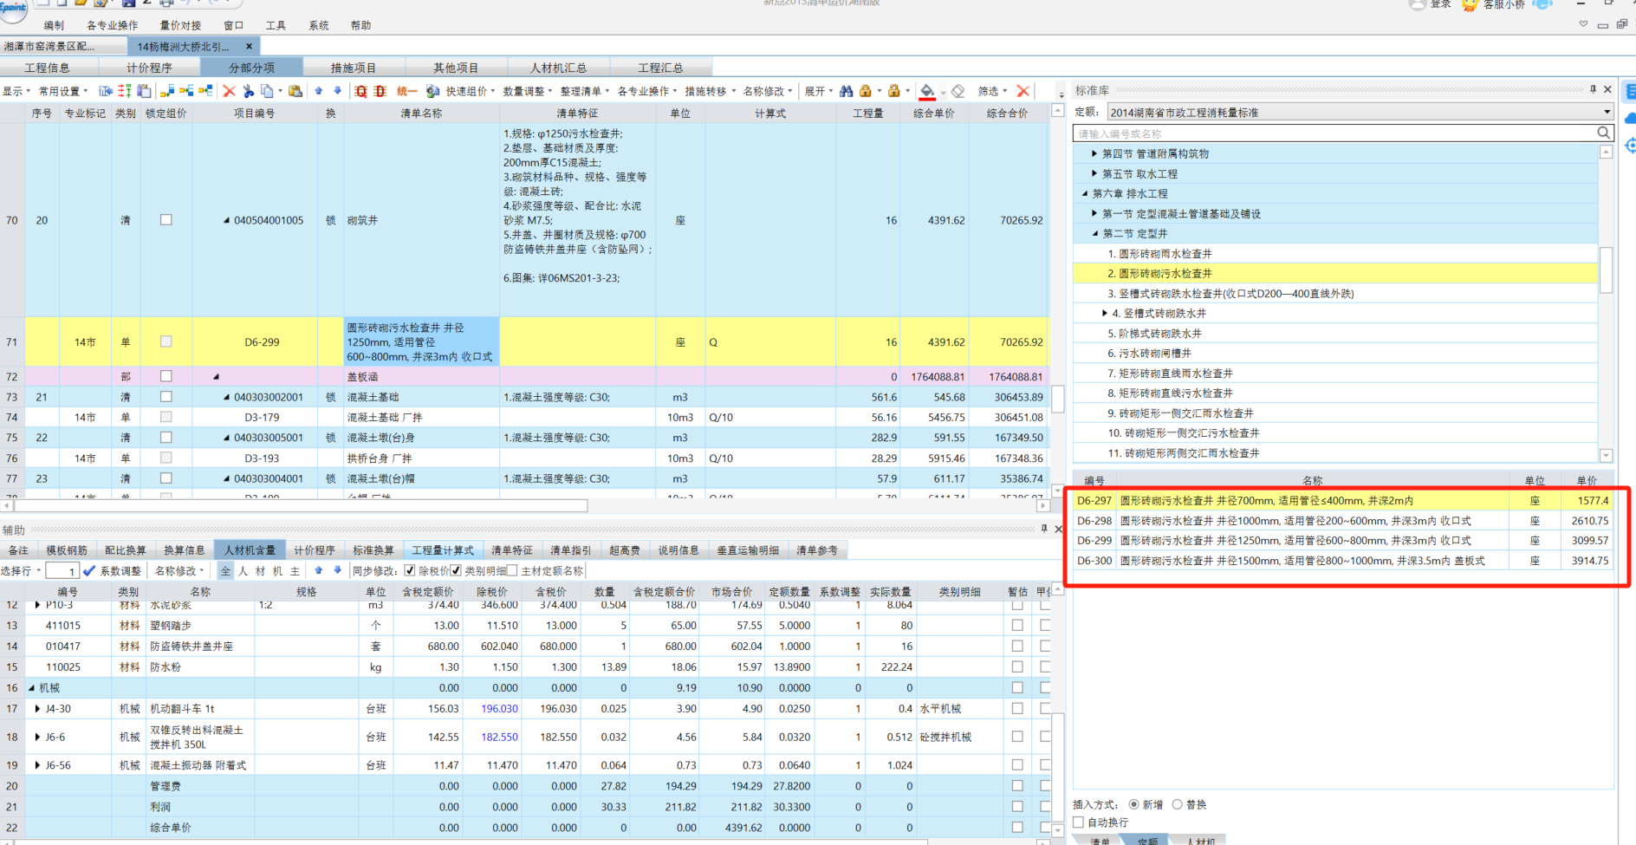Click the scissors cut icon

pyautogui.click(x=249, y=91)
